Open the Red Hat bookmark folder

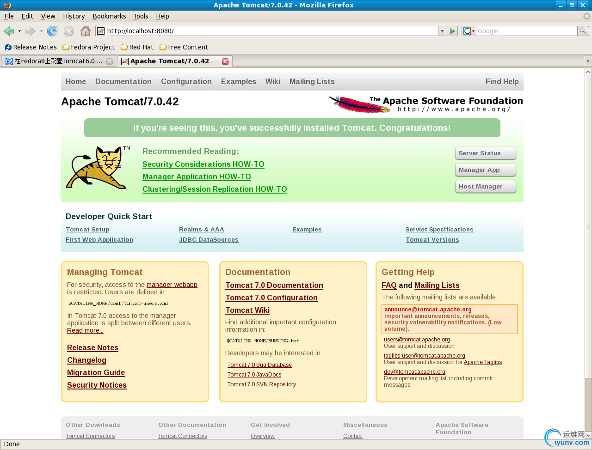[x=137, y=47]
